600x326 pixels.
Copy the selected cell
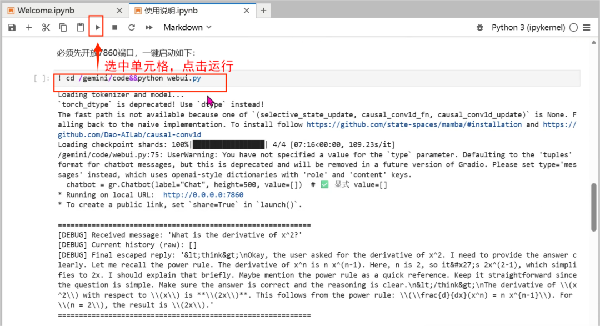coord(63,28)
